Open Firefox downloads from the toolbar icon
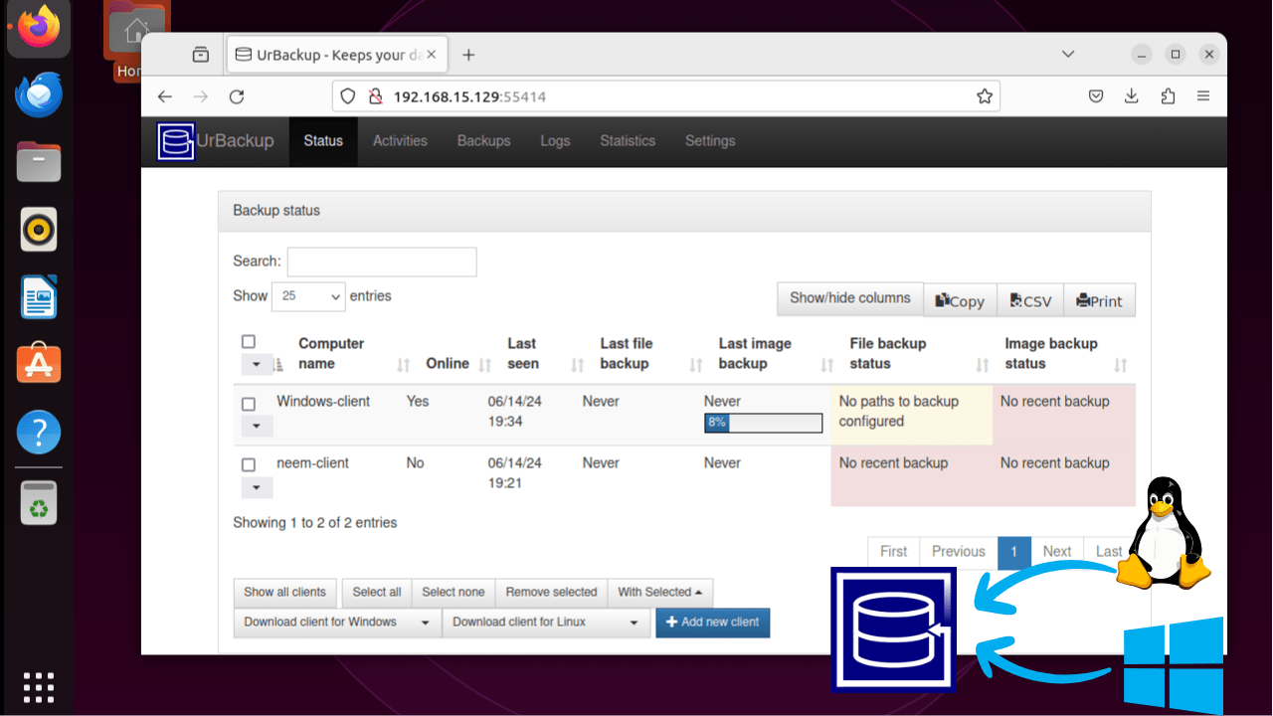The height and width of the screenshot is (716, 1273). tap(1131, 95)
